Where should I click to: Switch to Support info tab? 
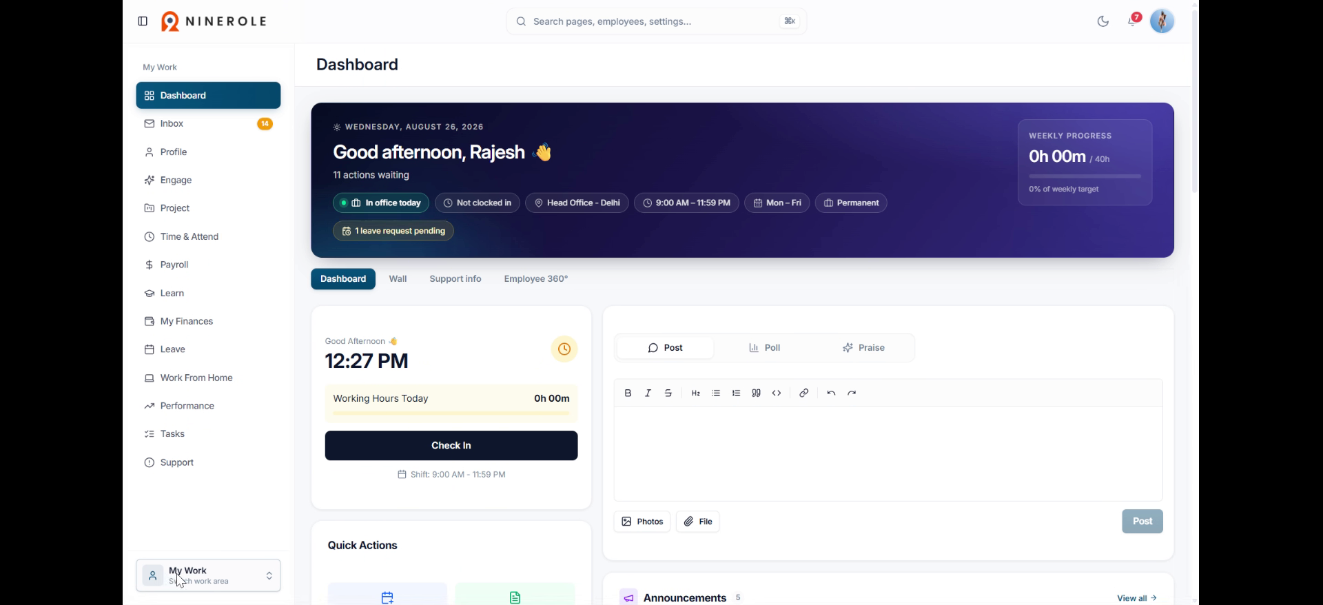point(455,279)
